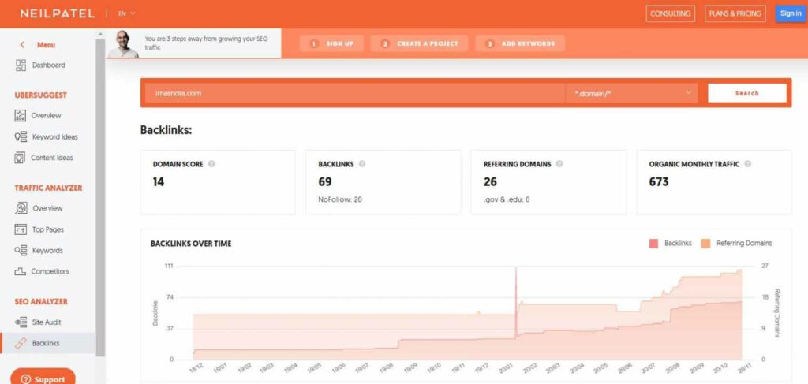Open the EN language dropdown
The width and height of the screenshot is (808, 384).
(127, 13)
